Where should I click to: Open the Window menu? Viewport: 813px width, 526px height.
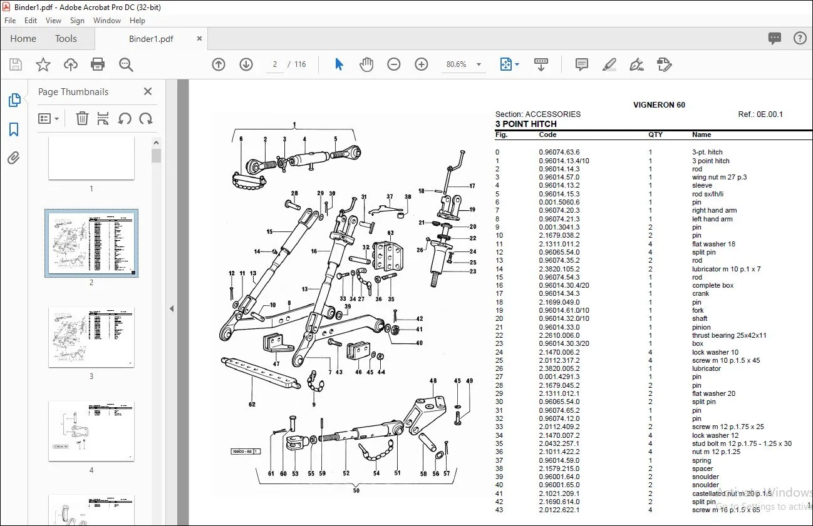(x=107, y=21)
